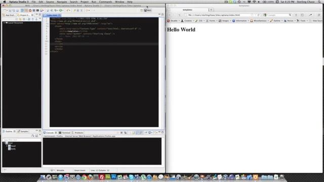This screenshot has width=324, height=182.
Task: Click the Writable status bar entry
Action: point(60,170)
